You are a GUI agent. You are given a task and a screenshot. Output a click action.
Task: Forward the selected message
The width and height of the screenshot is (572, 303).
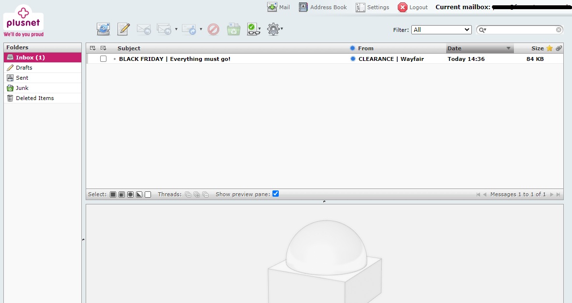tap(189, 29)
